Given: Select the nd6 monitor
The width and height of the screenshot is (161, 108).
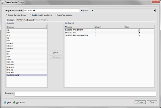Looking at the screenshot, I should click(x=26, y=33).
